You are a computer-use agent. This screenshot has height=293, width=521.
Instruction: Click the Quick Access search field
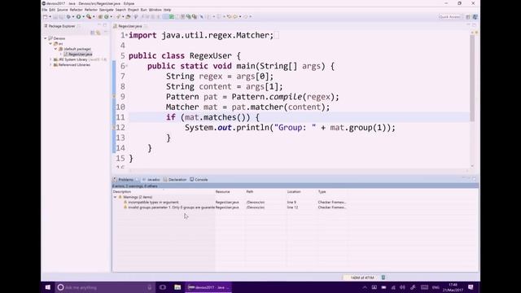click(x=450, y=16)
